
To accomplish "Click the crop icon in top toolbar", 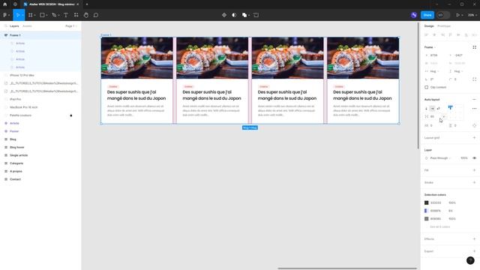I will (256, 15).
